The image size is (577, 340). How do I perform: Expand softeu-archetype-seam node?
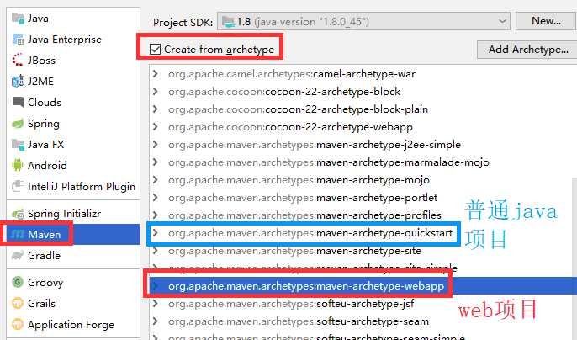(156, 321)
